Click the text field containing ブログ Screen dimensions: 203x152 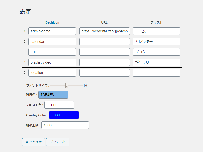[157, 52]
